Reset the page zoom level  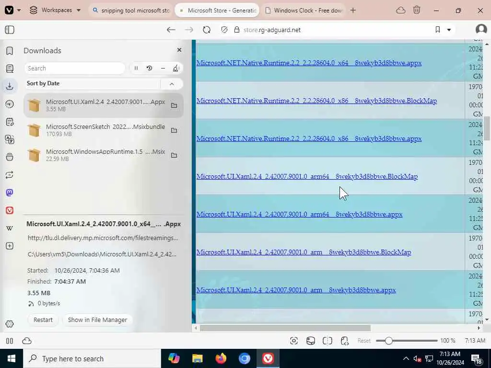[x=364, y=341]
